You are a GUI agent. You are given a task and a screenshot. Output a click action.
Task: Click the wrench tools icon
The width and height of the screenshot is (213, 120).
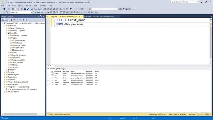click(123, 9)
